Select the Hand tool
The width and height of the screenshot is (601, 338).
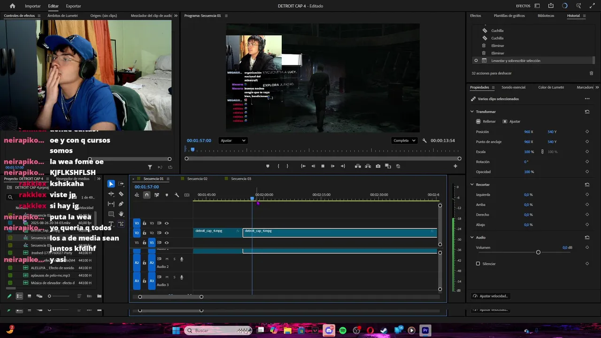pyautogui.click(x=121, y=214)
